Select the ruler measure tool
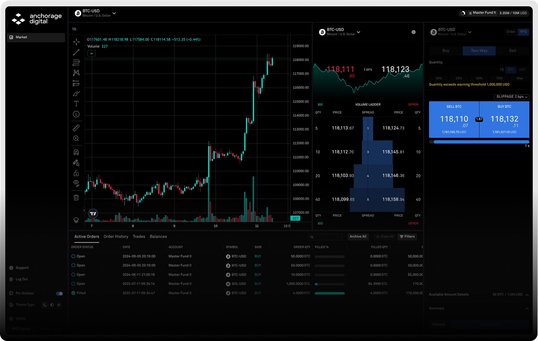Image resolution: width=538 pixels, height=341 pixels. pos(76,128)
